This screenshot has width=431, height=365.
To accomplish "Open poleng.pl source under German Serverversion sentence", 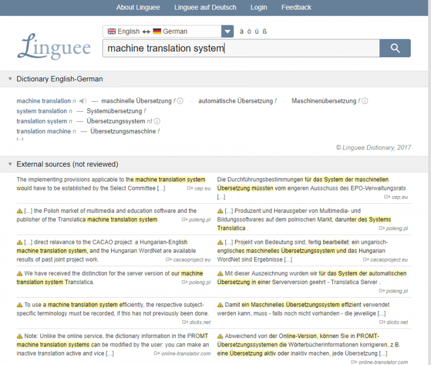I will [393, 291].
